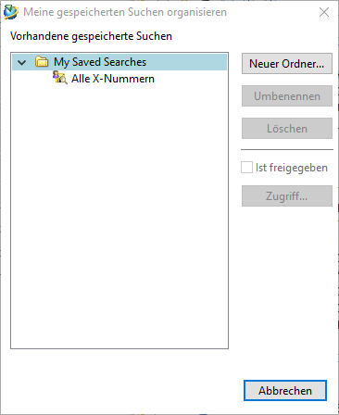Click the separator line above Ist freigegeben
Screen dimensions: 339x415
(287, 150)
